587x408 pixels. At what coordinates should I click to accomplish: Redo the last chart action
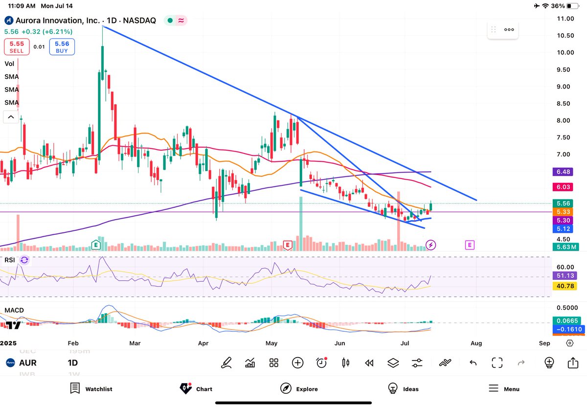[x=521, y=363]
